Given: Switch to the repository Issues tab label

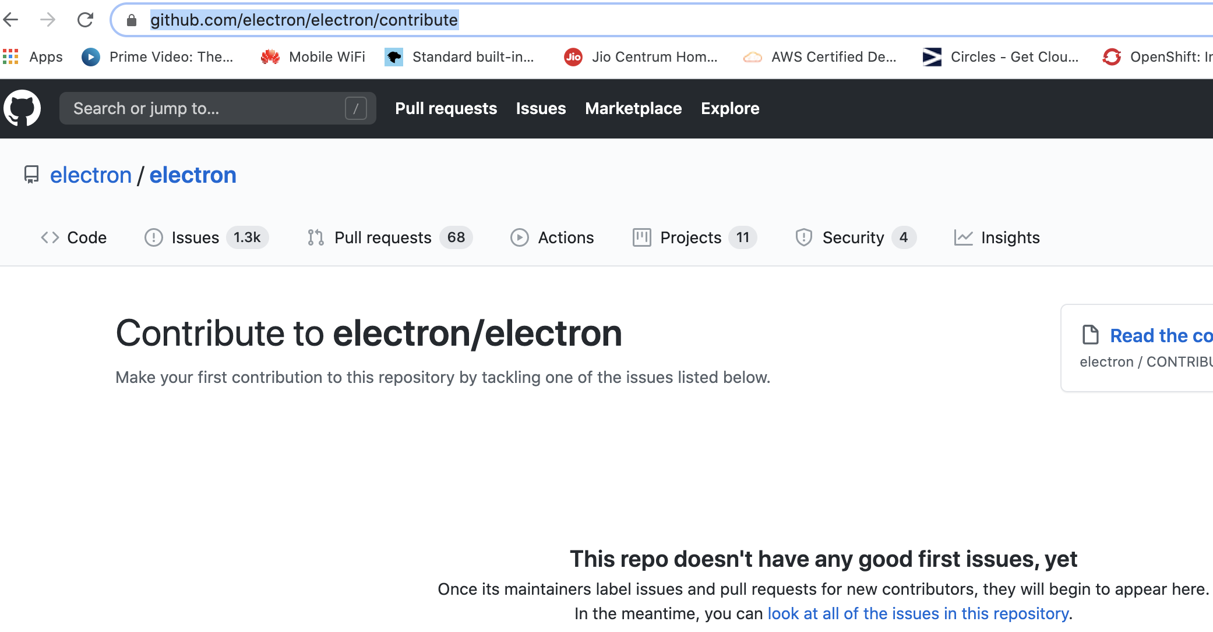Looking at the screenshot, I should click(195, 237).
